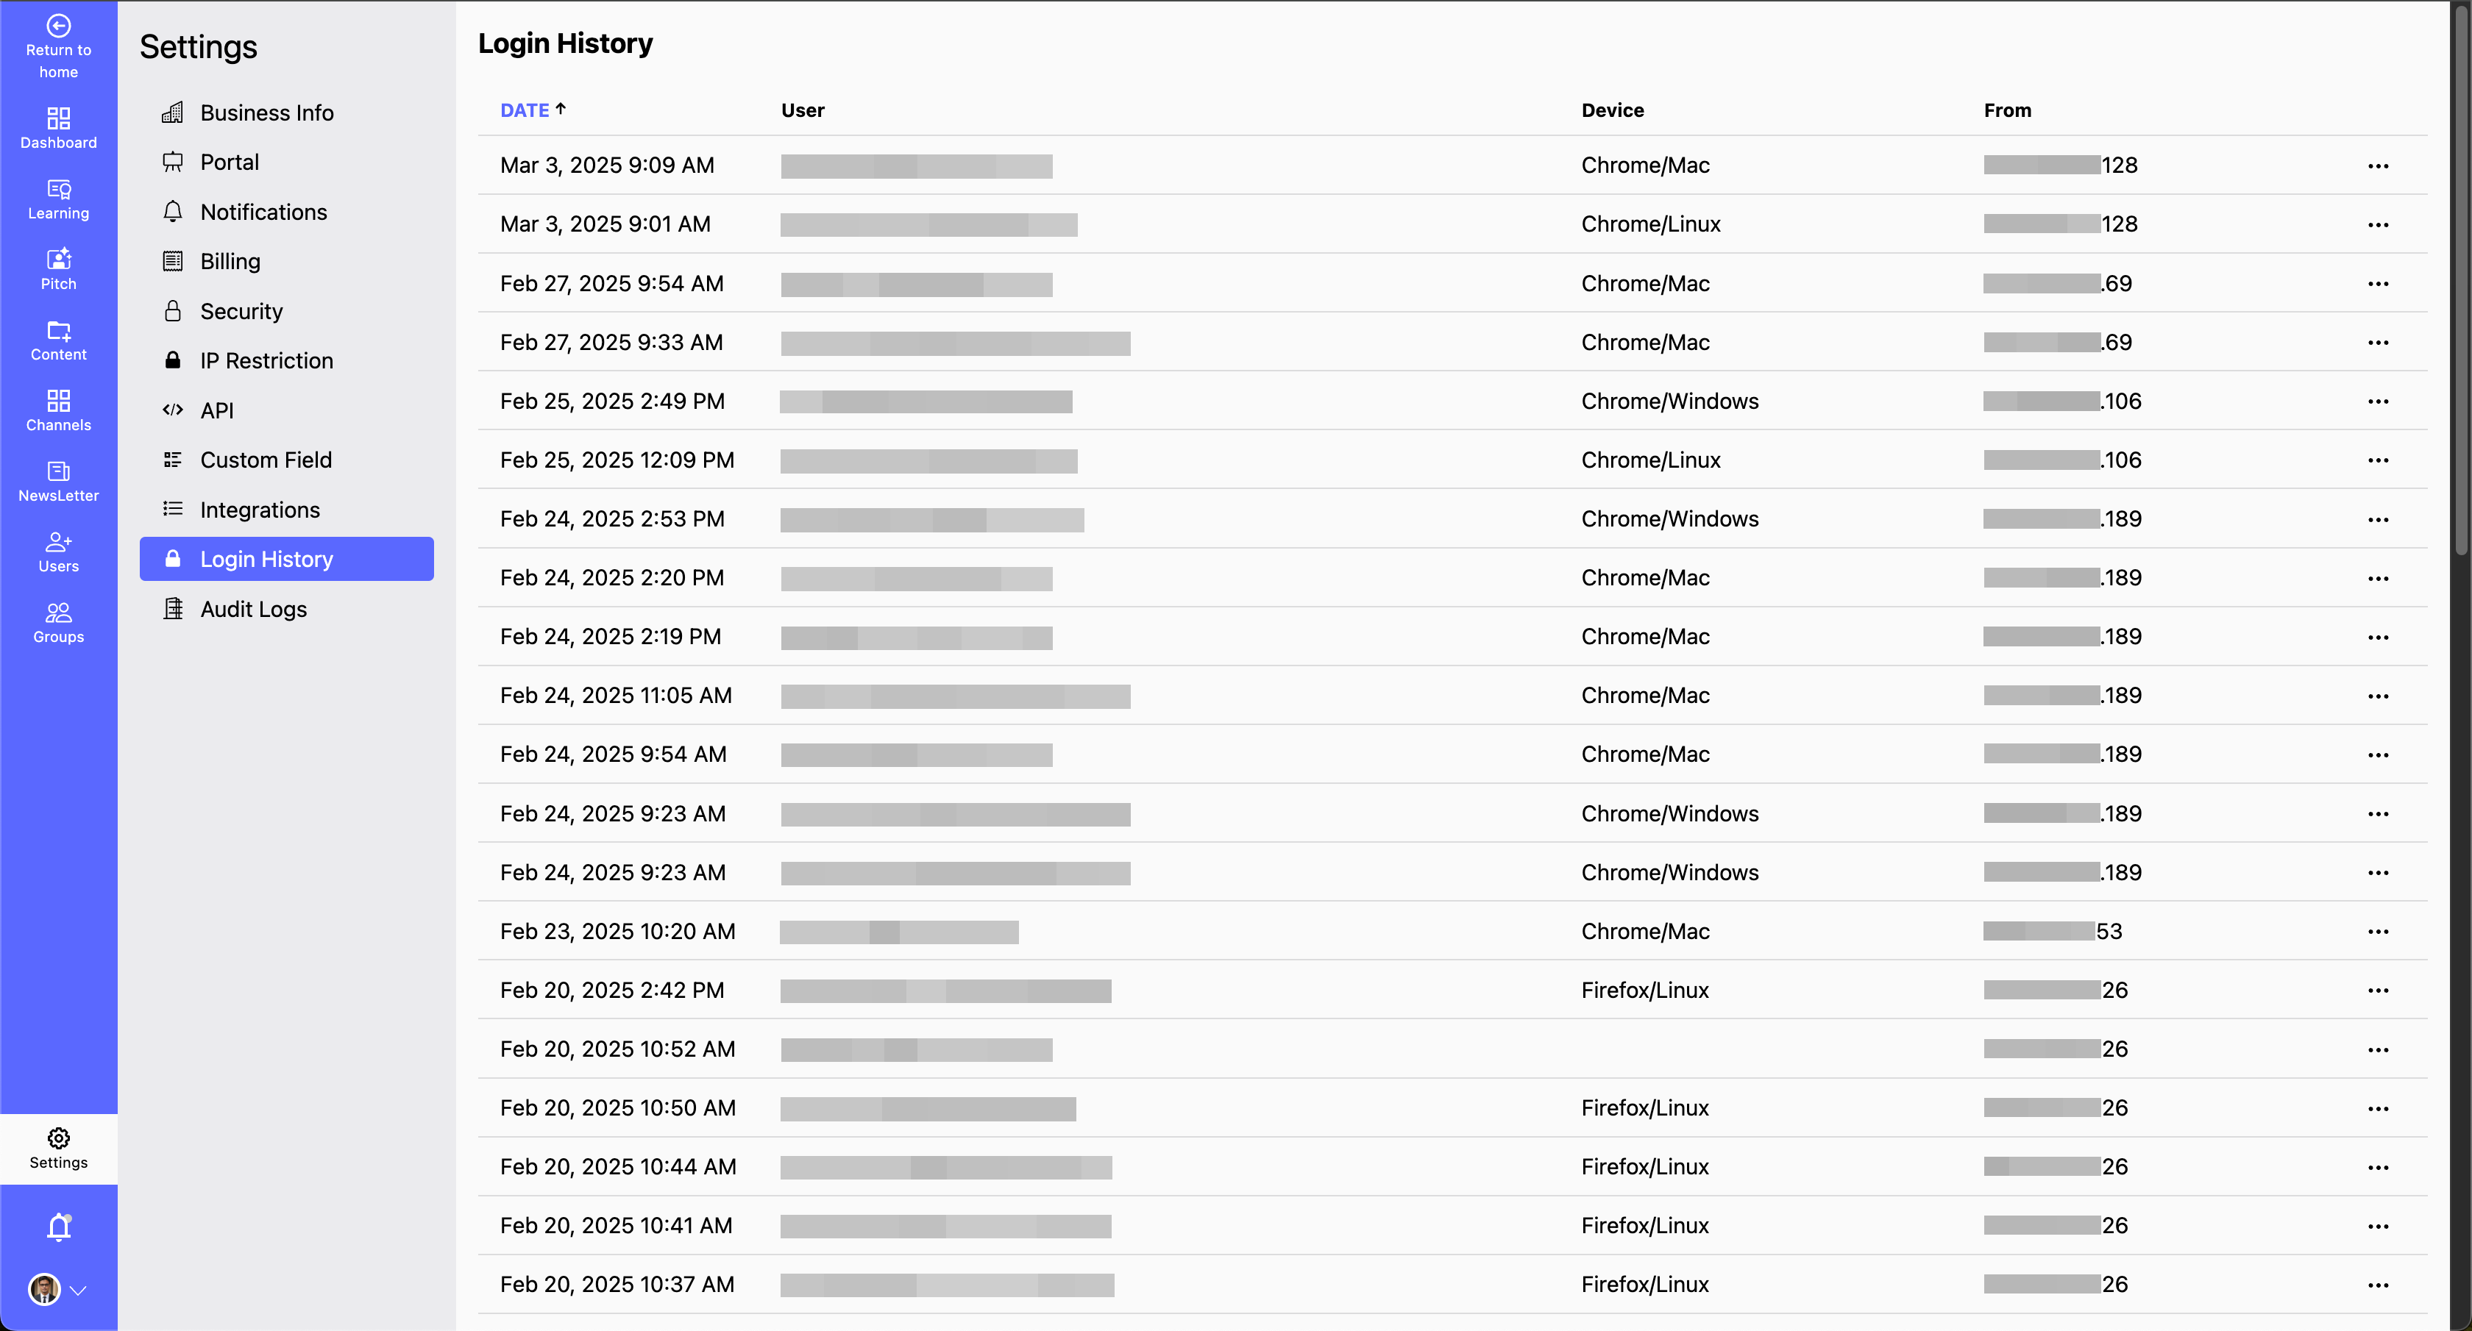Go to IP Restriction settings
The width and height of the screenshot is (2472, 1331).
267,360
